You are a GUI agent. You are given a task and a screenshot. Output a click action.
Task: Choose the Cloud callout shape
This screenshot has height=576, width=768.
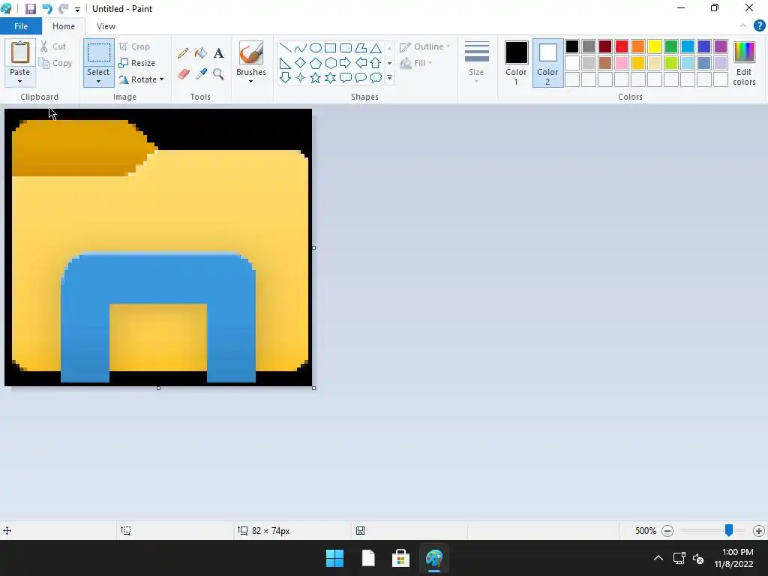click(x=376, y=77)
